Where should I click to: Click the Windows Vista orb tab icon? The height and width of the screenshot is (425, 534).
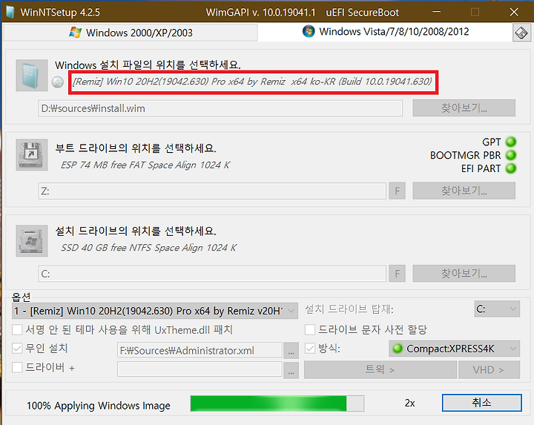coord(309,31)
